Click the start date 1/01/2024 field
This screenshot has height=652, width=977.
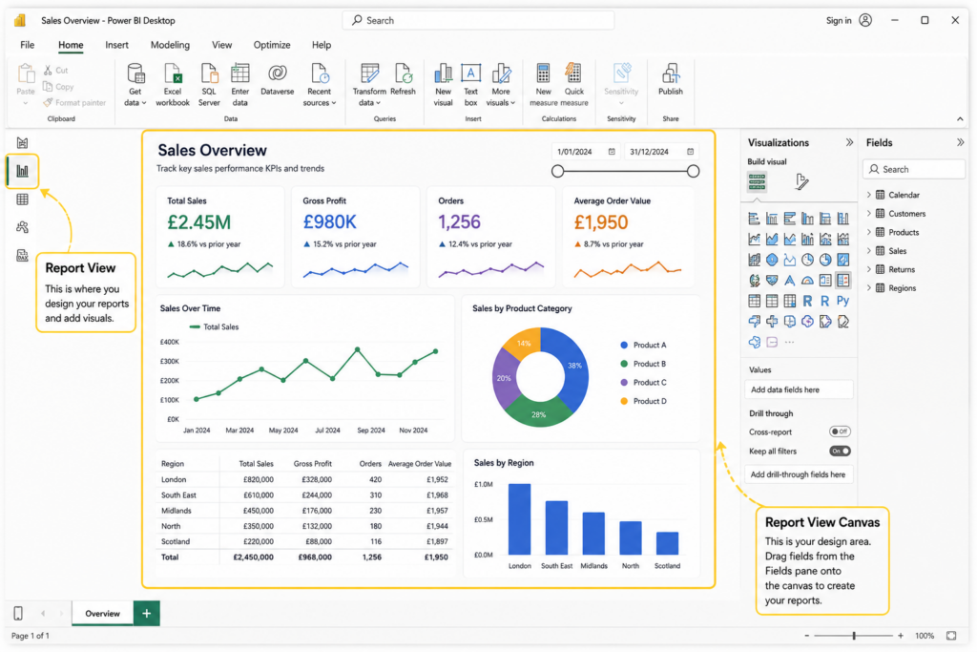(585, 152)
